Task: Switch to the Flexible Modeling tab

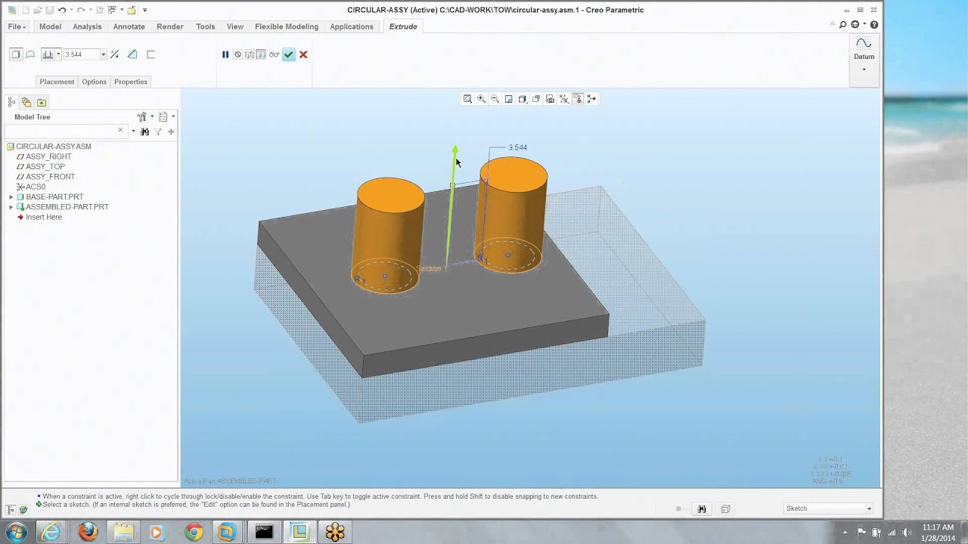Action: 287,26
